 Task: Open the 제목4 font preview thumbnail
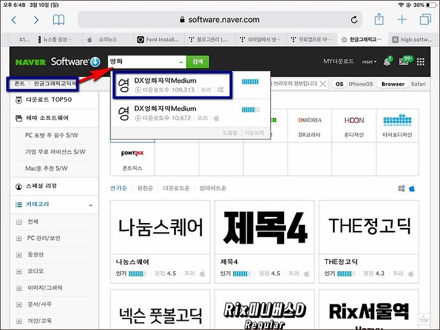pos(265,227)
